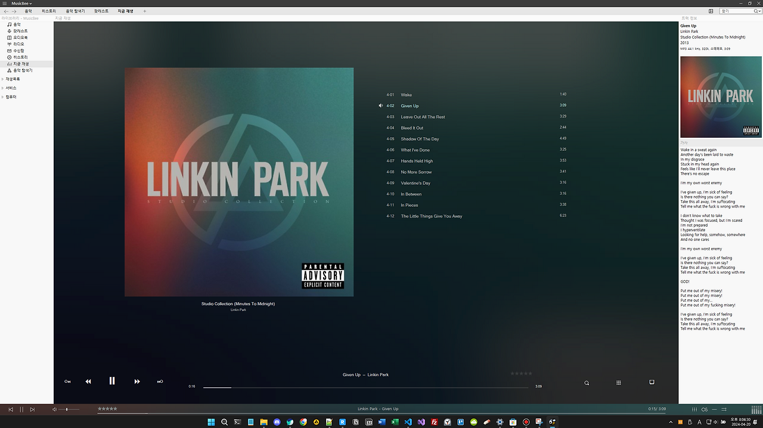Image resolution: width=763 pixels, height=428 pixels.
Task: Expand the 서비스 tree node
Action: click(x=2, y=88)
